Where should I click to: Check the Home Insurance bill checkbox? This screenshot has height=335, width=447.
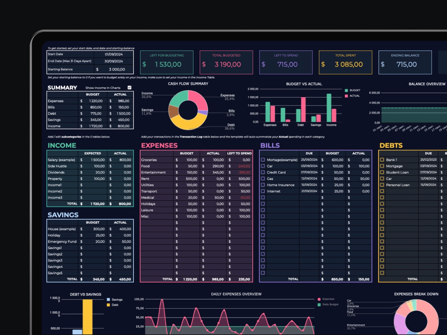coord(263,185)
